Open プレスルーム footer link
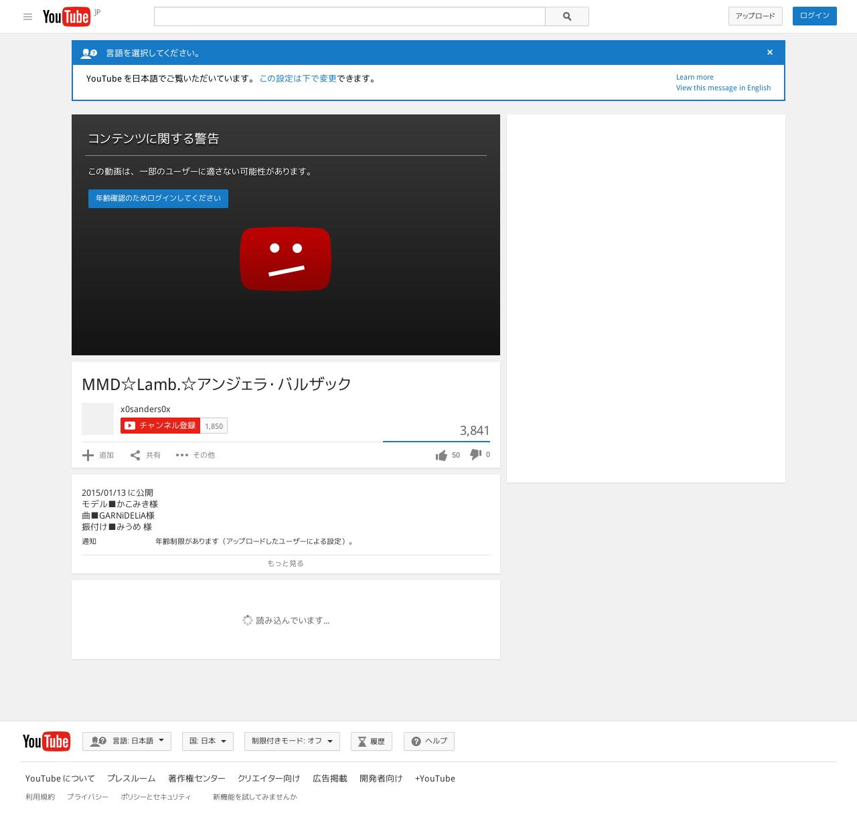The height and width of the screenshot is (815, 857). pos(131,778)
